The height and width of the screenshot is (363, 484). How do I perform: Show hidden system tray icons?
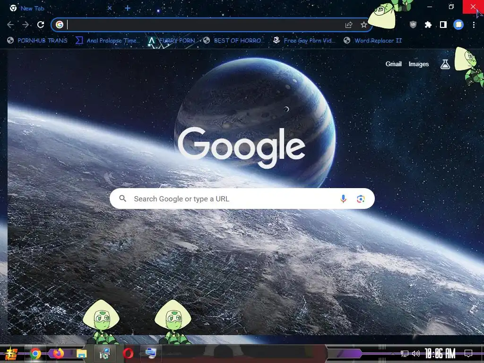point(393,354)
